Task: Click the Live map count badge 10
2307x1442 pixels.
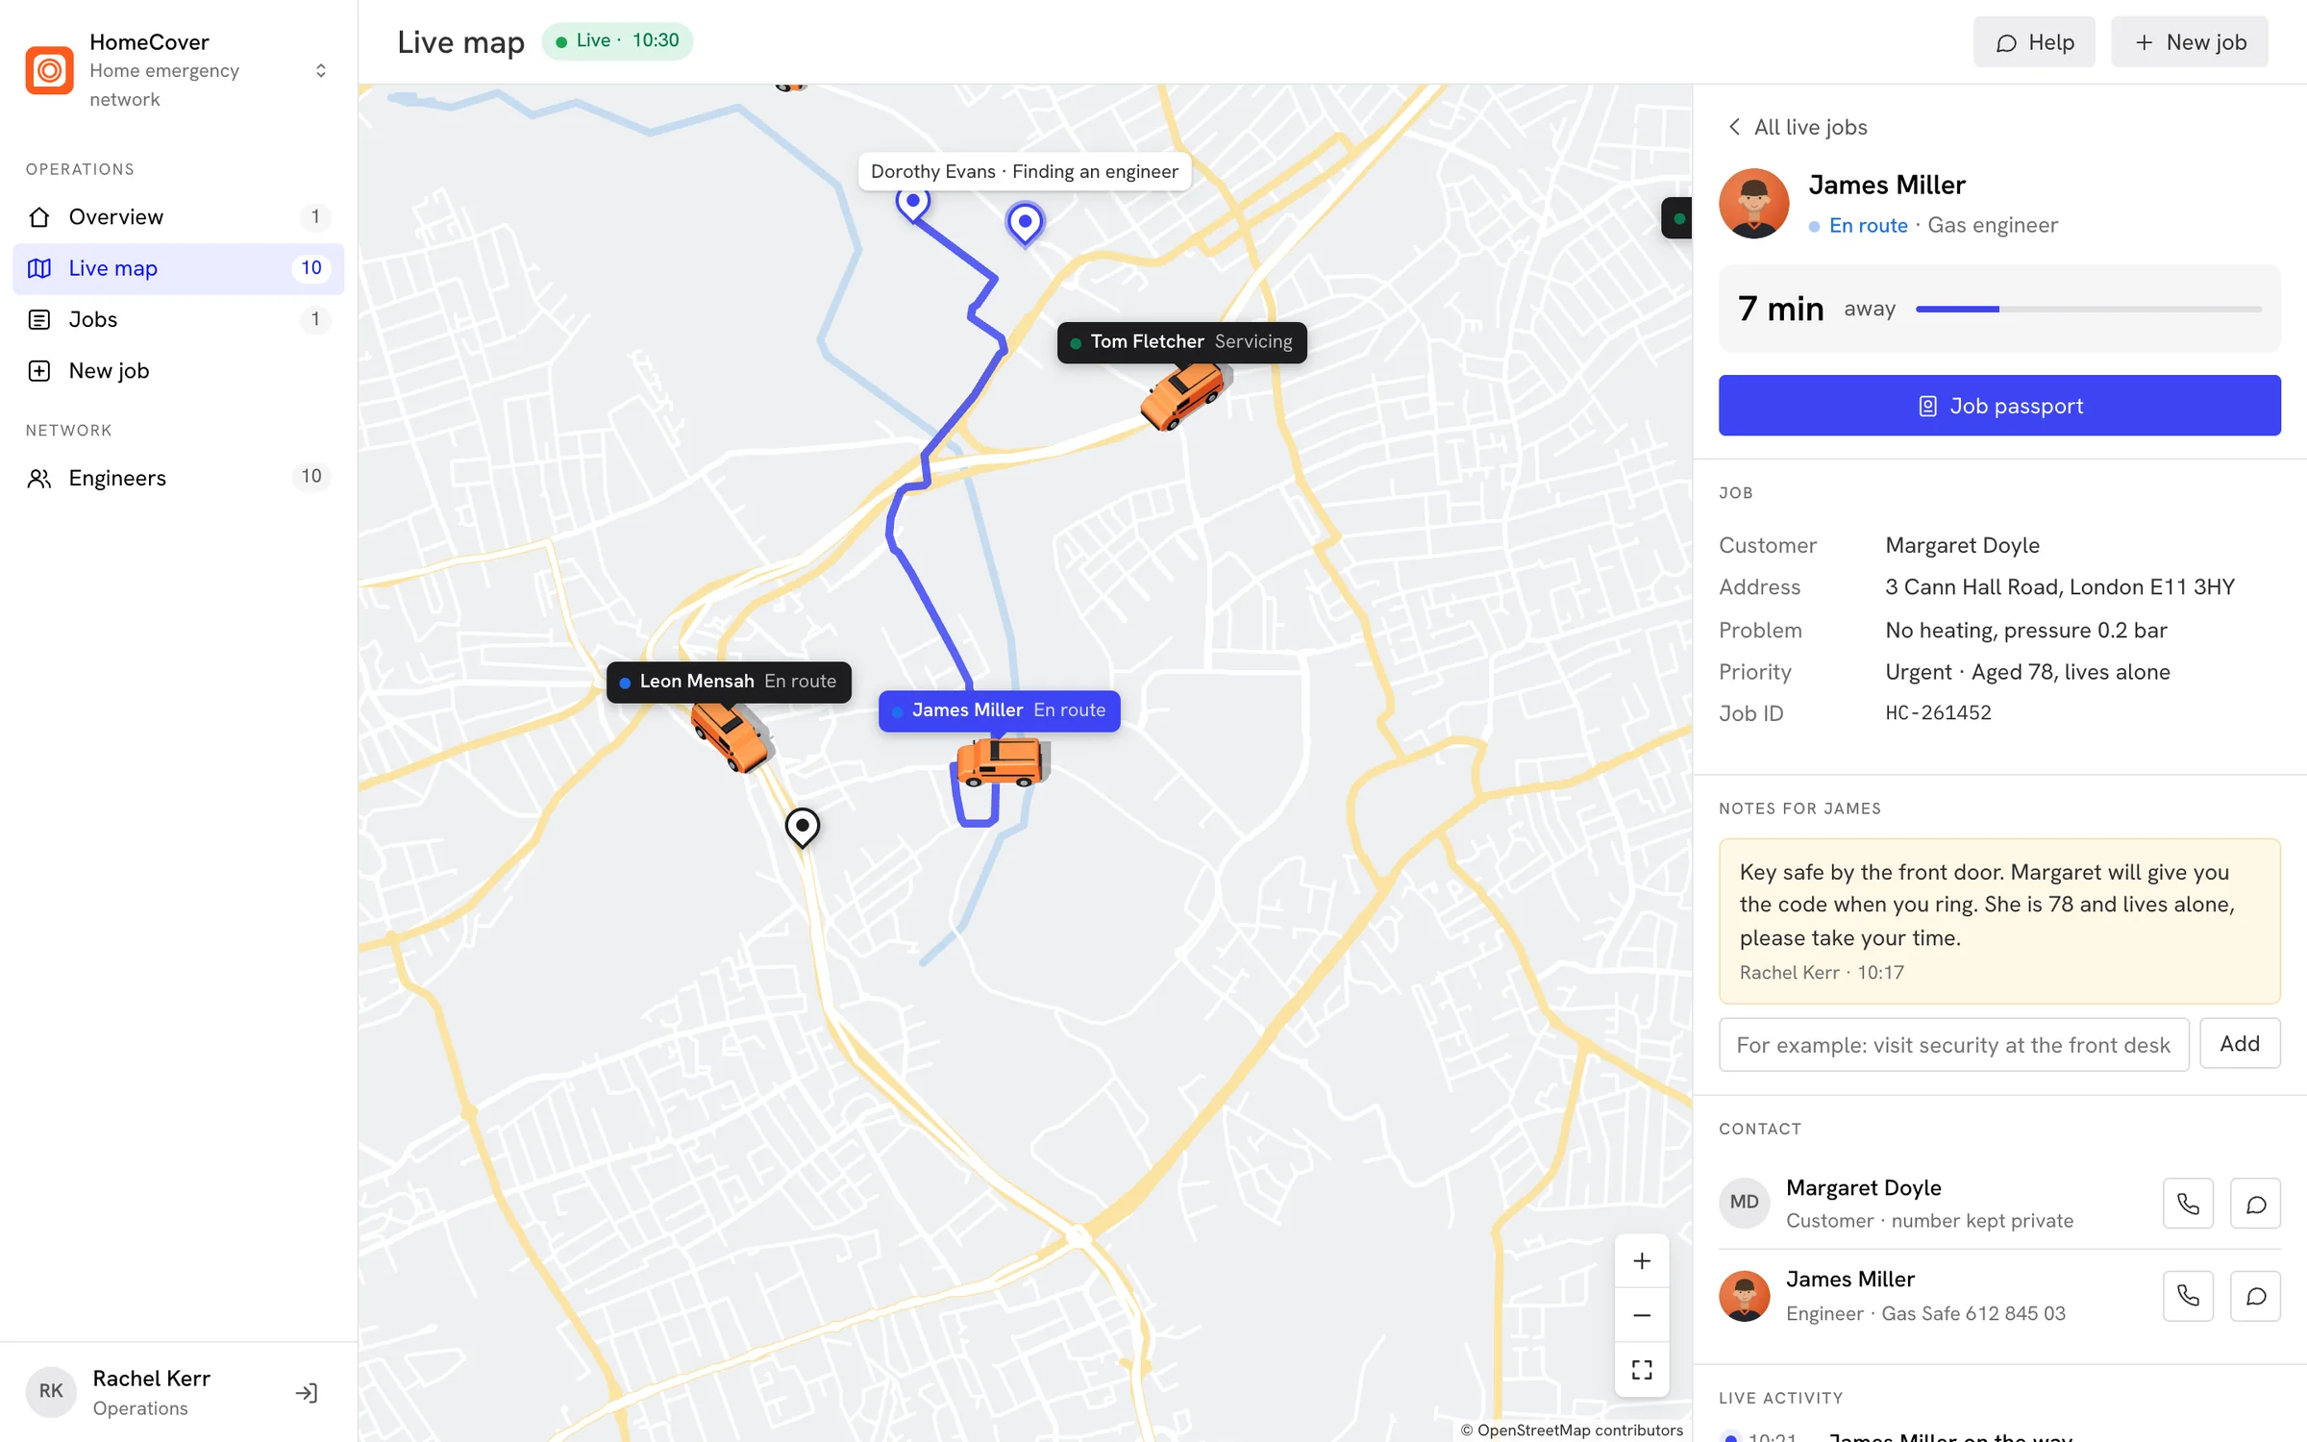Action: click(310, 268)
